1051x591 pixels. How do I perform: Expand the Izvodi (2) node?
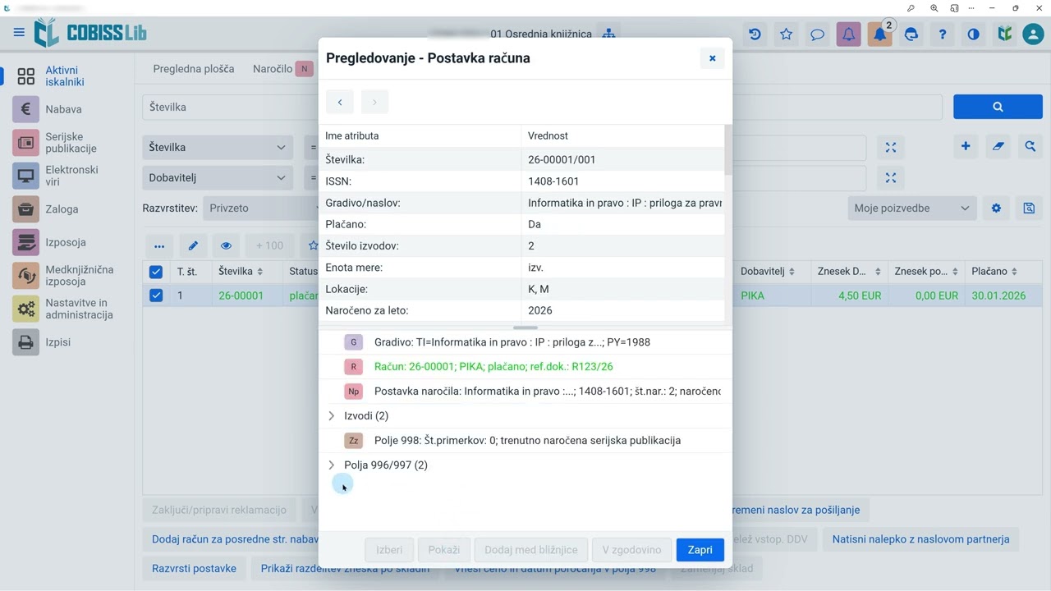(x=332, y=416)
